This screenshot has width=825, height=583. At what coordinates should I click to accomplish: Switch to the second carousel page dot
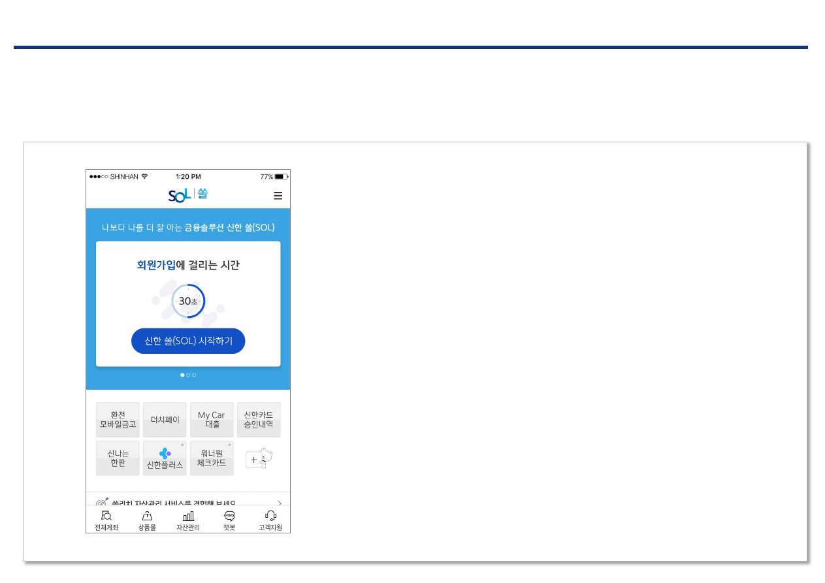click(188, 375)
